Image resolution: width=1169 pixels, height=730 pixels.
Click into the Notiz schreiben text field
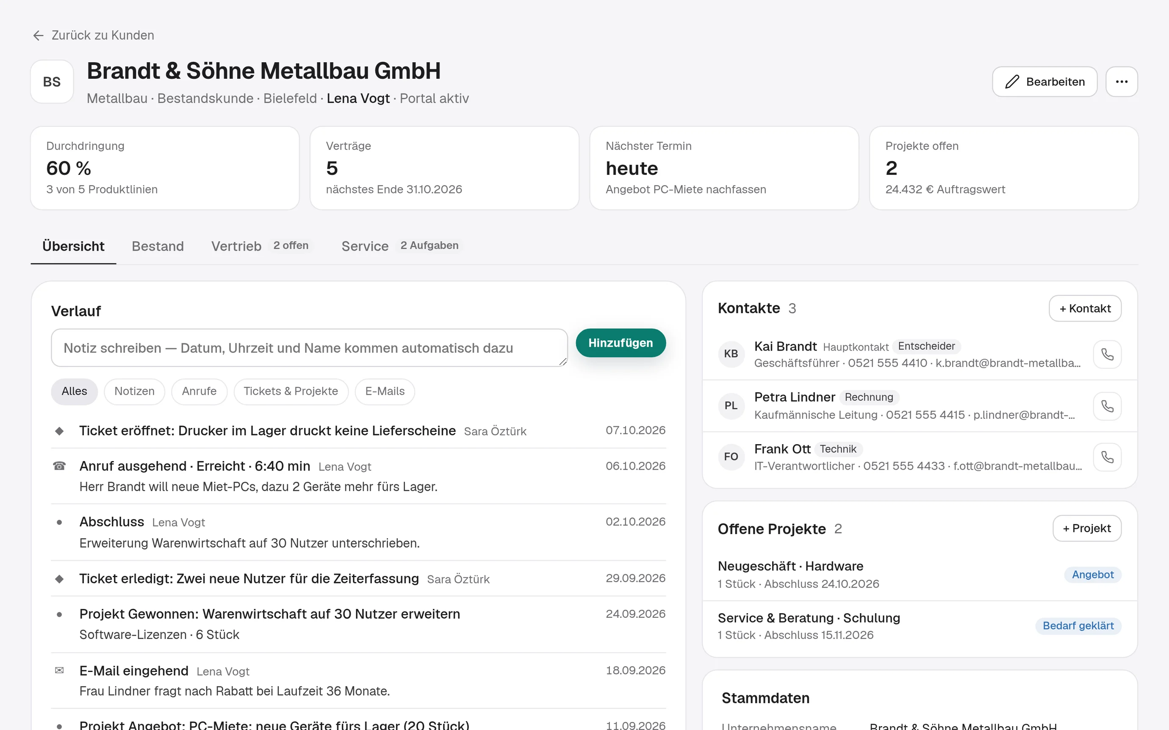(309, 348)
